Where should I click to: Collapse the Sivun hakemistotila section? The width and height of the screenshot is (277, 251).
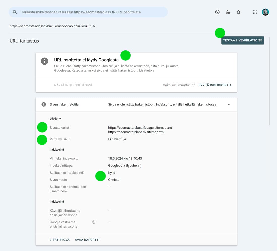229,104
